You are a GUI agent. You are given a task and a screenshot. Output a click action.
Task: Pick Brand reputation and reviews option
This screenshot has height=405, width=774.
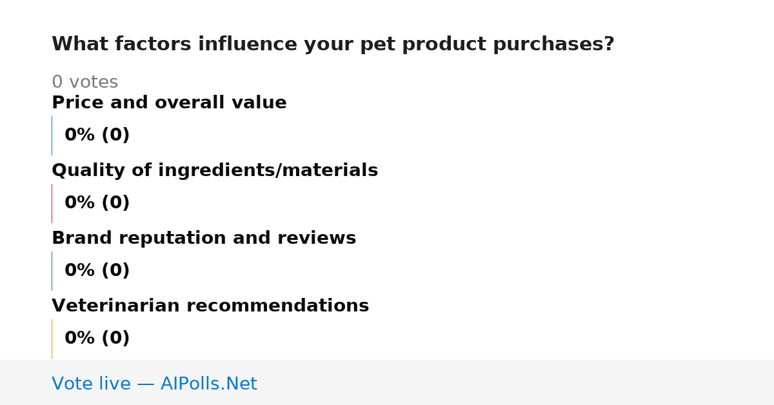(x=204, y=238)
